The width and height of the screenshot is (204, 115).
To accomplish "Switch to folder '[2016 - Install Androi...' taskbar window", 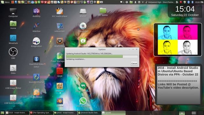I will coord(65,113).
